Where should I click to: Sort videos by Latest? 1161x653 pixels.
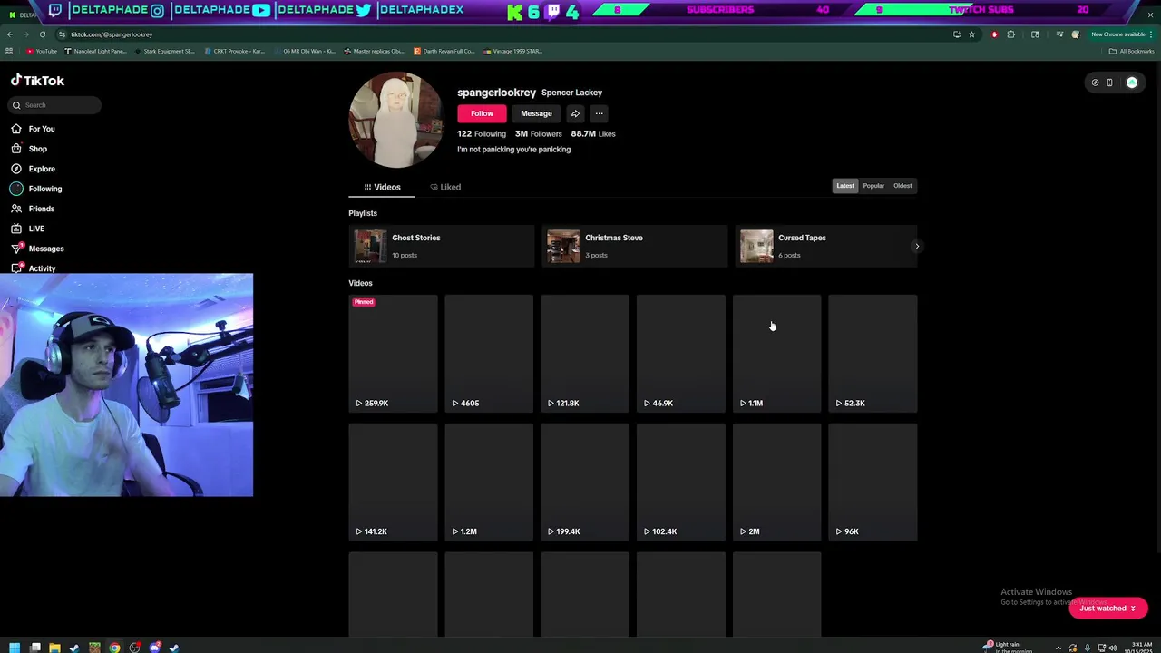point(845,186)
